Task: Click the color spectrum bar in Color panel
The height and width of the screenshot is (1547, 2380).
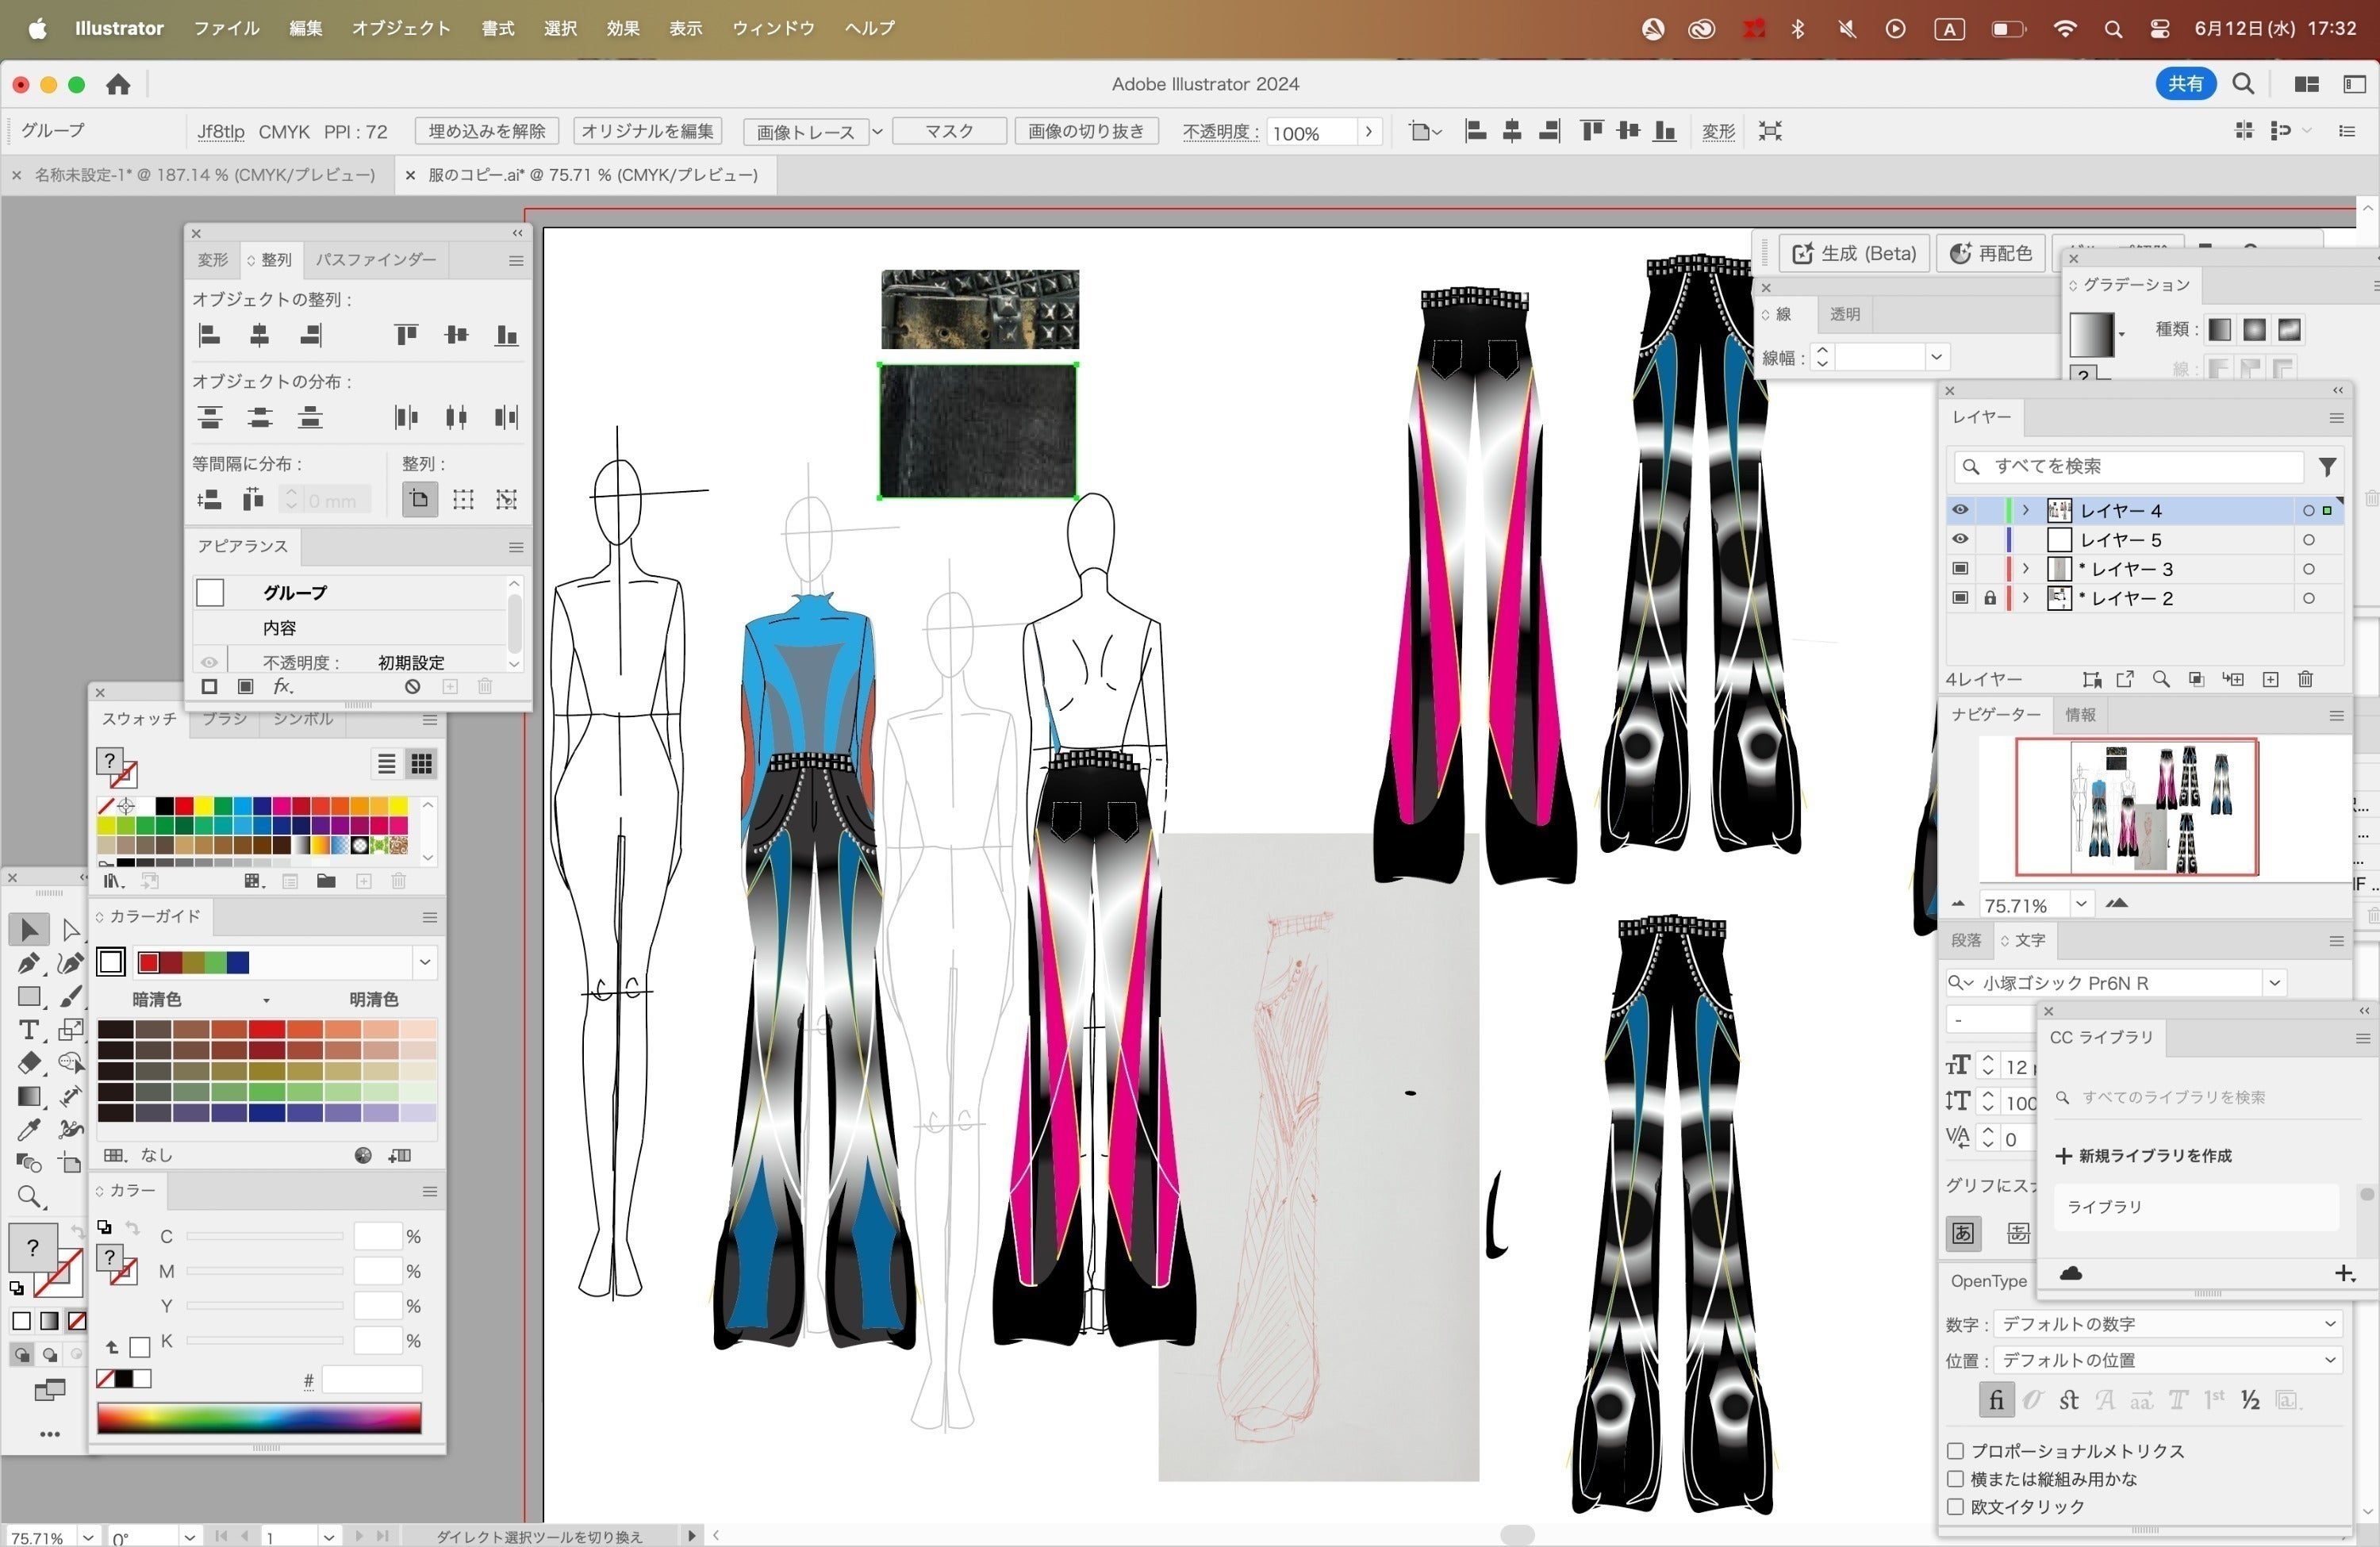Action: point(259,1417)
